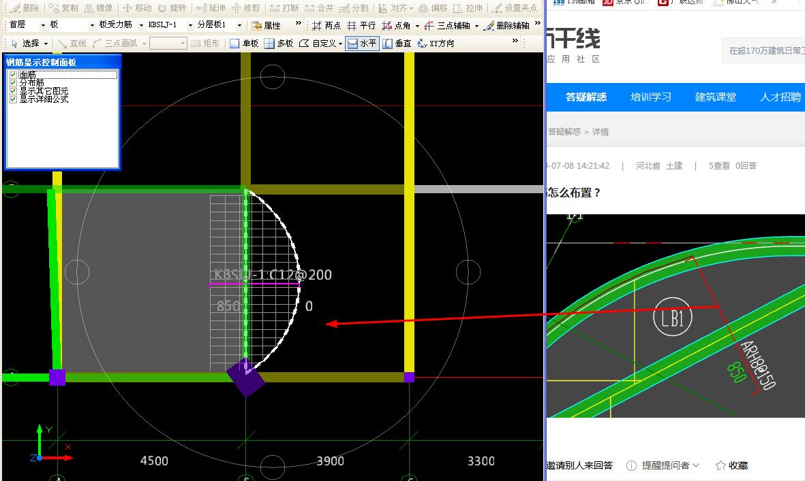Expand overflow chevron after 属性 button

(299, 23)
